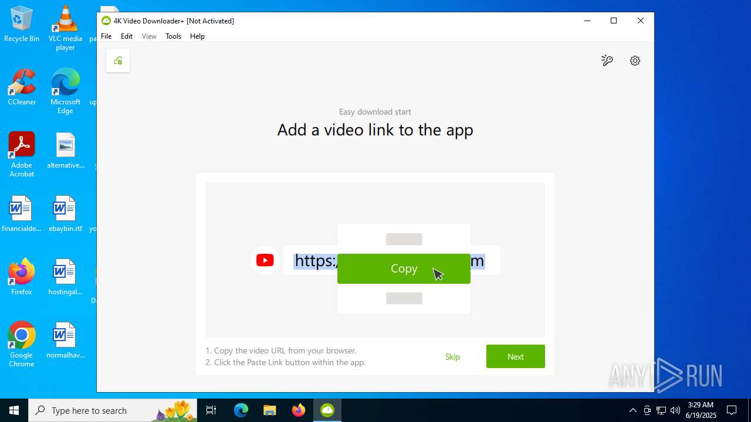Click the YouTube logo in tutorial
751x422 pixels.
pos(265,260)
